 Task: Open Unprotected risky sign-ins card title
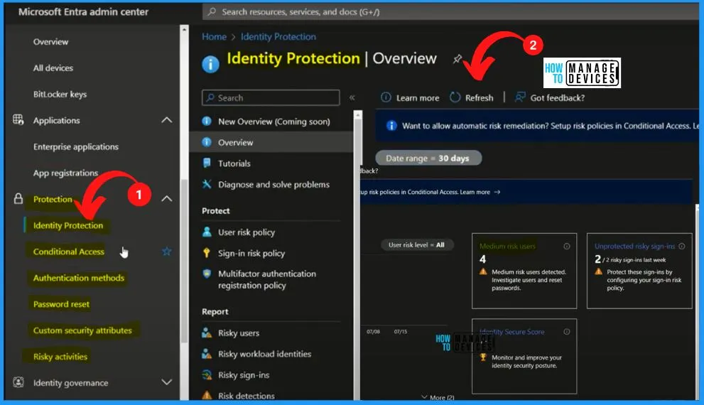(x=634, y=246)
